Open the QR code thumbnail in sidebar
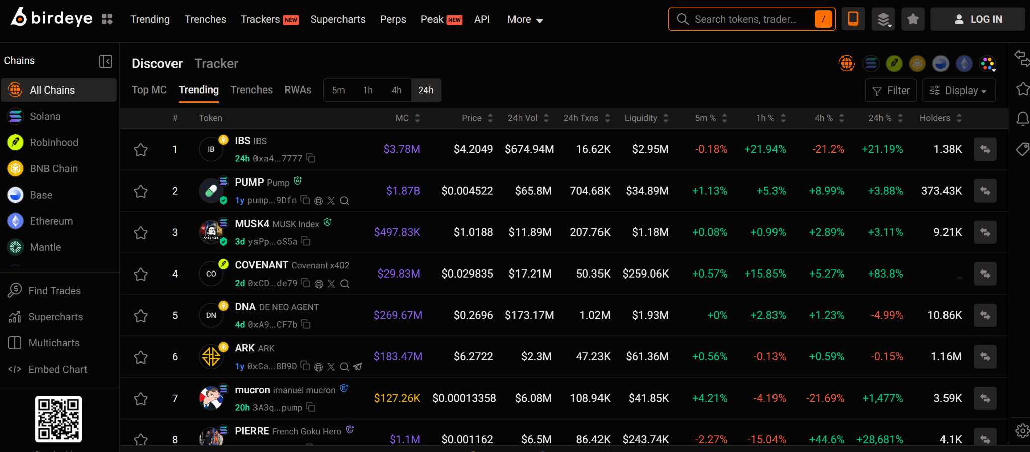The image size is (1030, 452). (58, 419)
